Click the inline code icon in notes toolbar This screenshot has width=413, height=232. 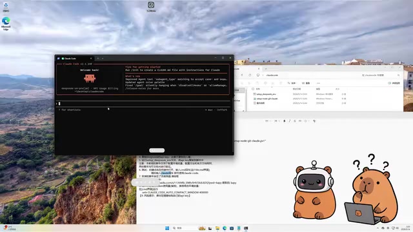point(299,121)
